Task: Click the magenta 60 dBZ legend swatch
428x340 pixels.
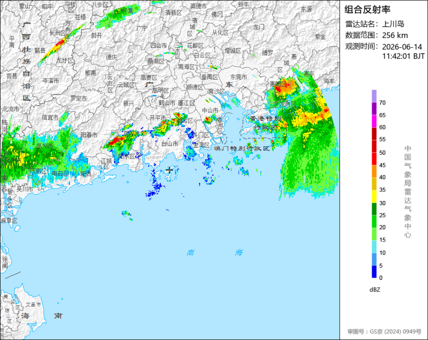Action: click(x=374, y=121)
